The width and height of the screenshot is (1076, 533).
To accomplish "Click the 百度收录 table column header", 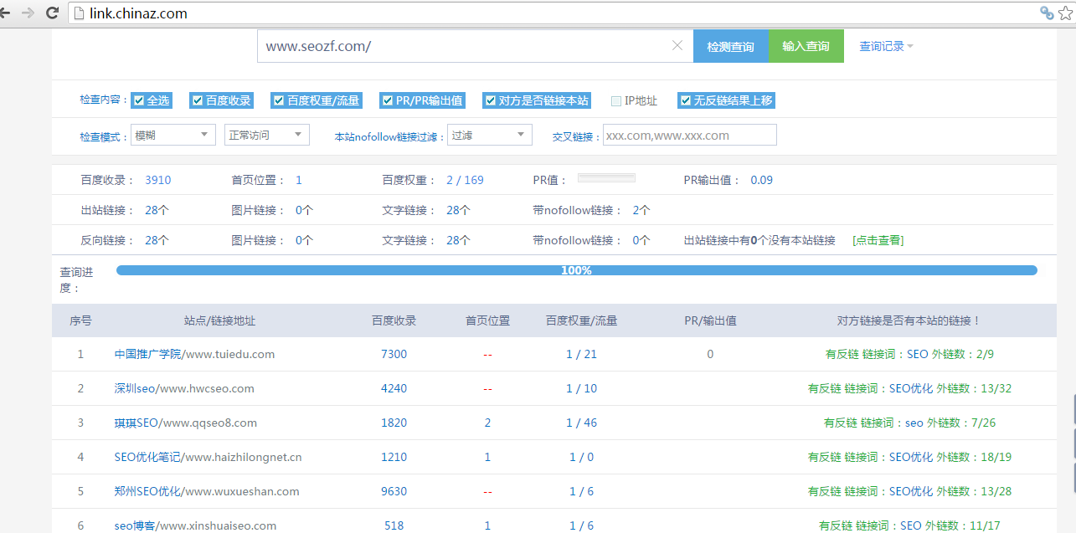I will 394,320.
